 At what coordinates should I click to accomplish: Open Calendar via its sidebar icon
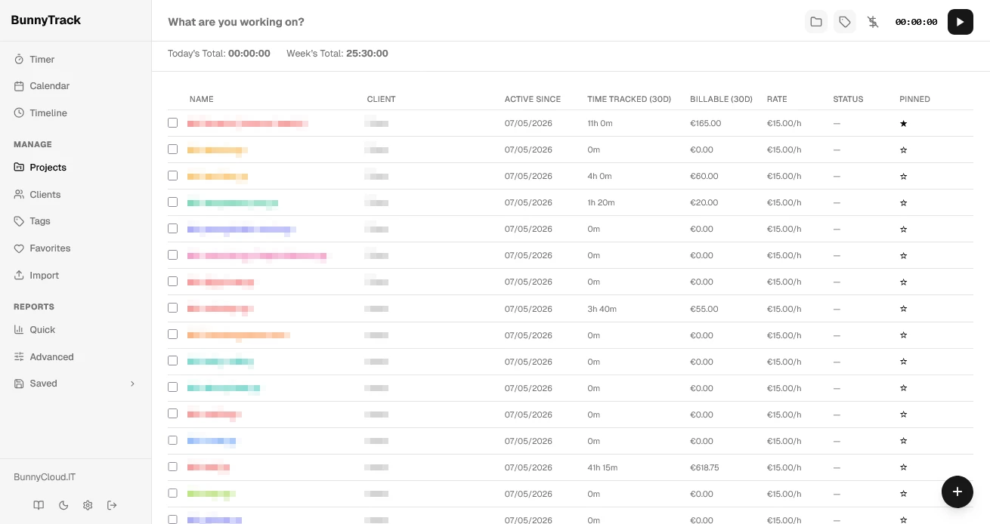tap(19, 86)
